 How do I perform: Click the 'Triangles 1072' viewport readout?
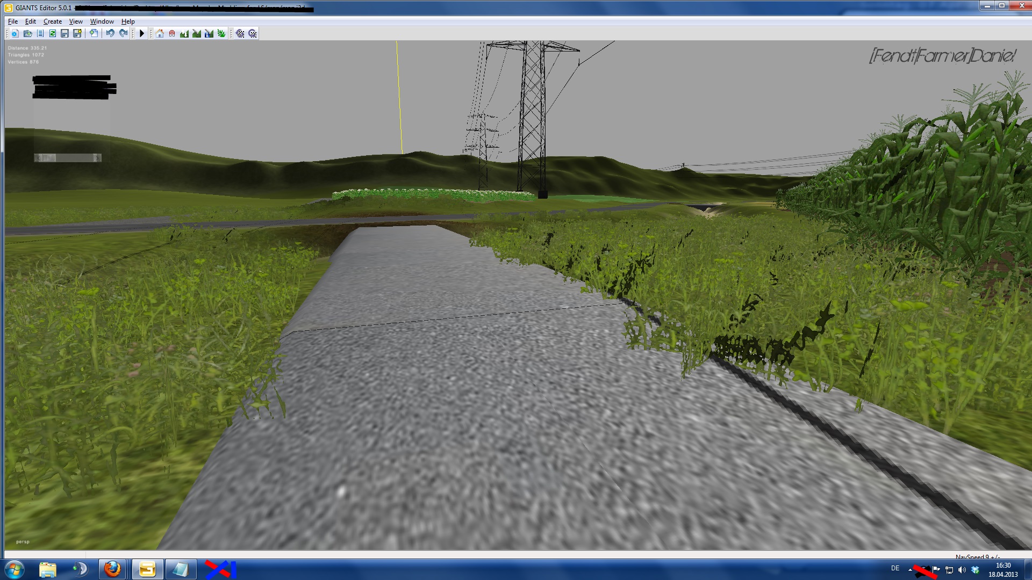(26, 55)
